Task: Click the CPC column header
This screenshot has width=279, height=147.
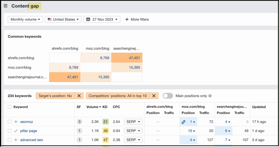Action: 116,107
